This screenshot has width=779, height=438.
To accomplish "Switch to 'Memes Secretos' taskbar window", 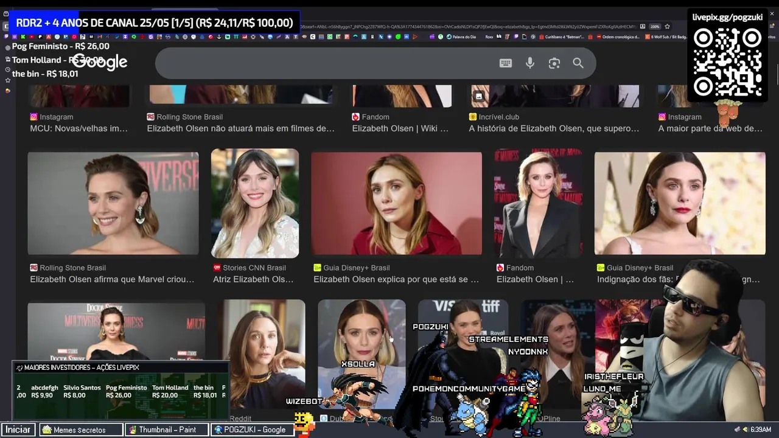I will [x=80, y=429].
